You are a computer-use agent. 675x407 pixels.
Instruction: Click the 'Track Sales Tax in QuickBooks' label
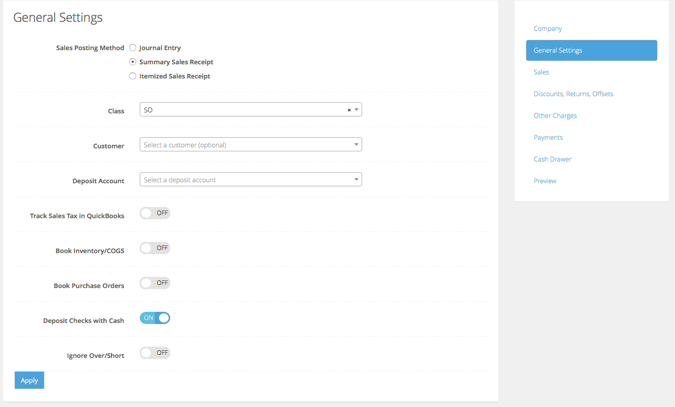[77, 216]
